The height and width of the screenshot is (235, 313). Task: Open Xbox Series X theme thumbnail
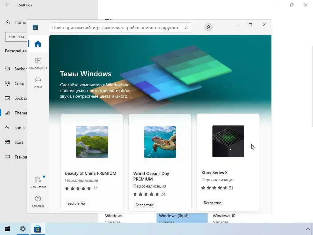[x=228, y=141]
